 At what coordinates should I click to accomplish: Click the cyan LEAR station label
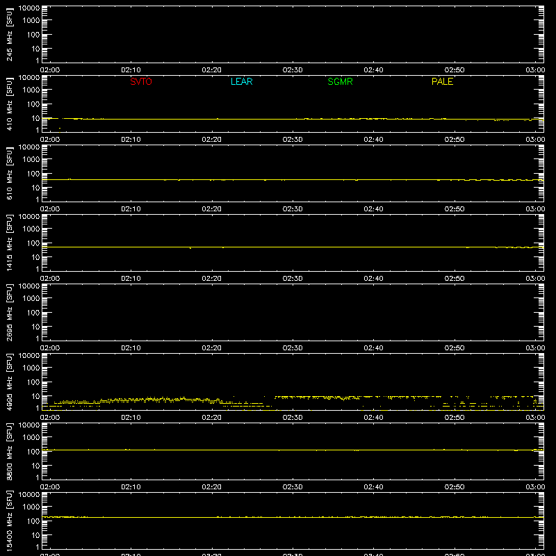point(241,81)
